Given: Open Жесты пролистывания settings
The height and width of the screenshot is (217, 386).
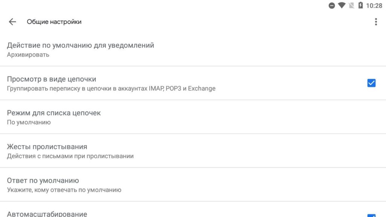Looking at the screenshot, I should point(193,151).
